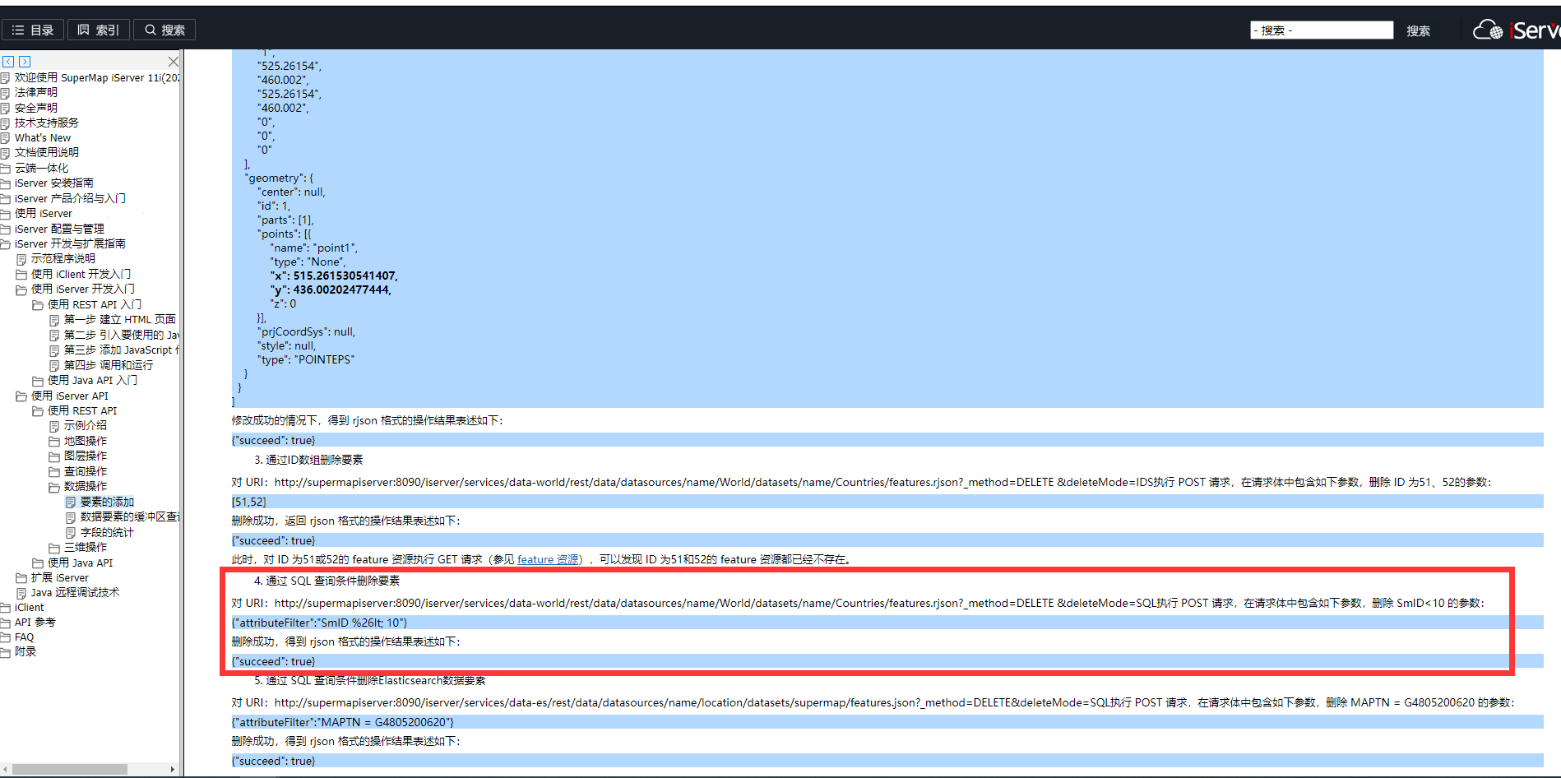
Task: Open page icon for 数据要素的缓冲区查询
Action: pyautogui.click(x=71, y=517)
